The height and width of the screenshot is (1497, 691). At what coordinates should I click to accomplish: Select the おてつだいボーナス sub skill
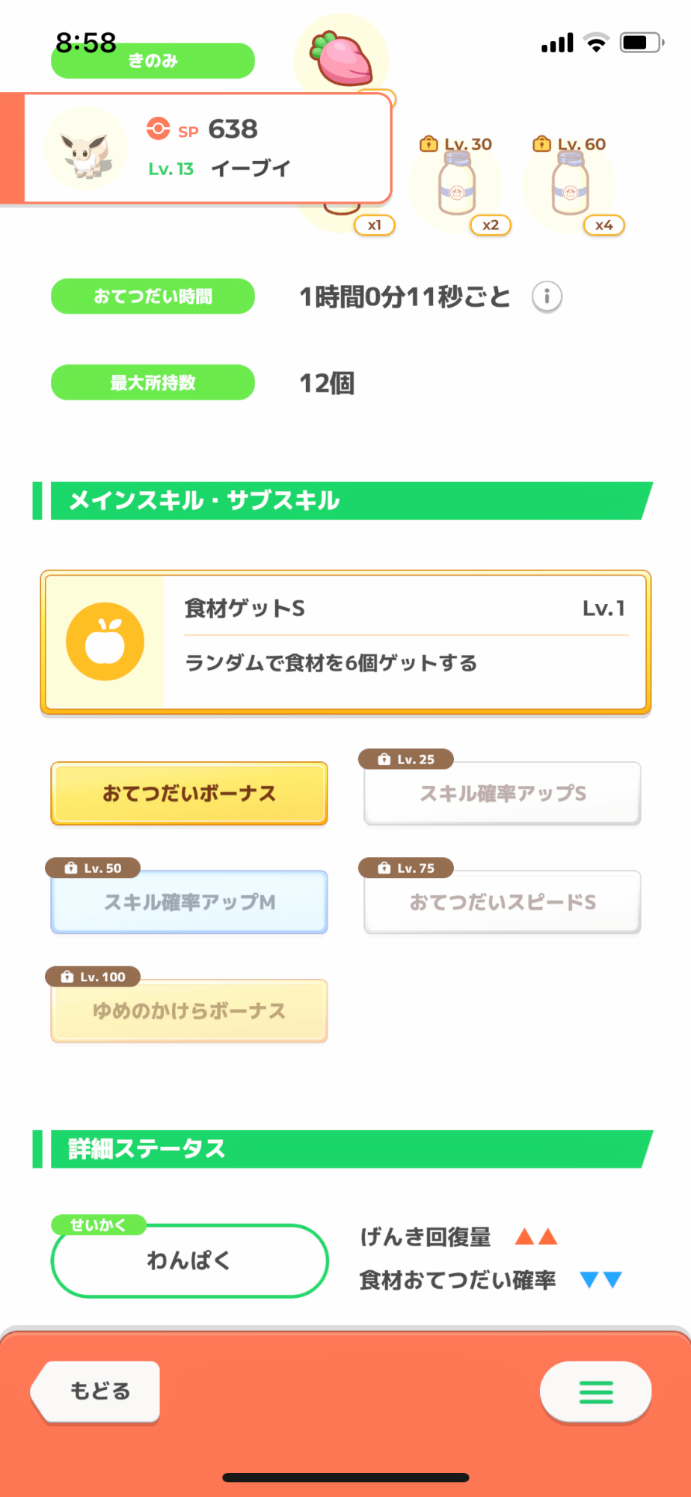pos(189,793)
